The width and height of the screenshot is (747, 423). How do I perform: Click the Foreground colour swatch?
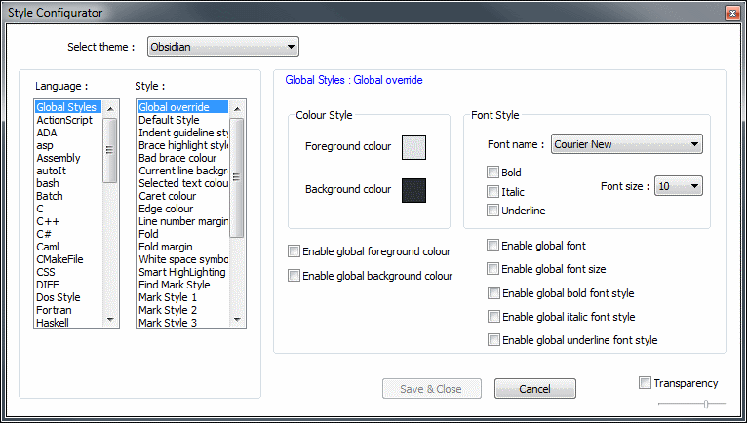pyautogui.click(x=414, y=147)
